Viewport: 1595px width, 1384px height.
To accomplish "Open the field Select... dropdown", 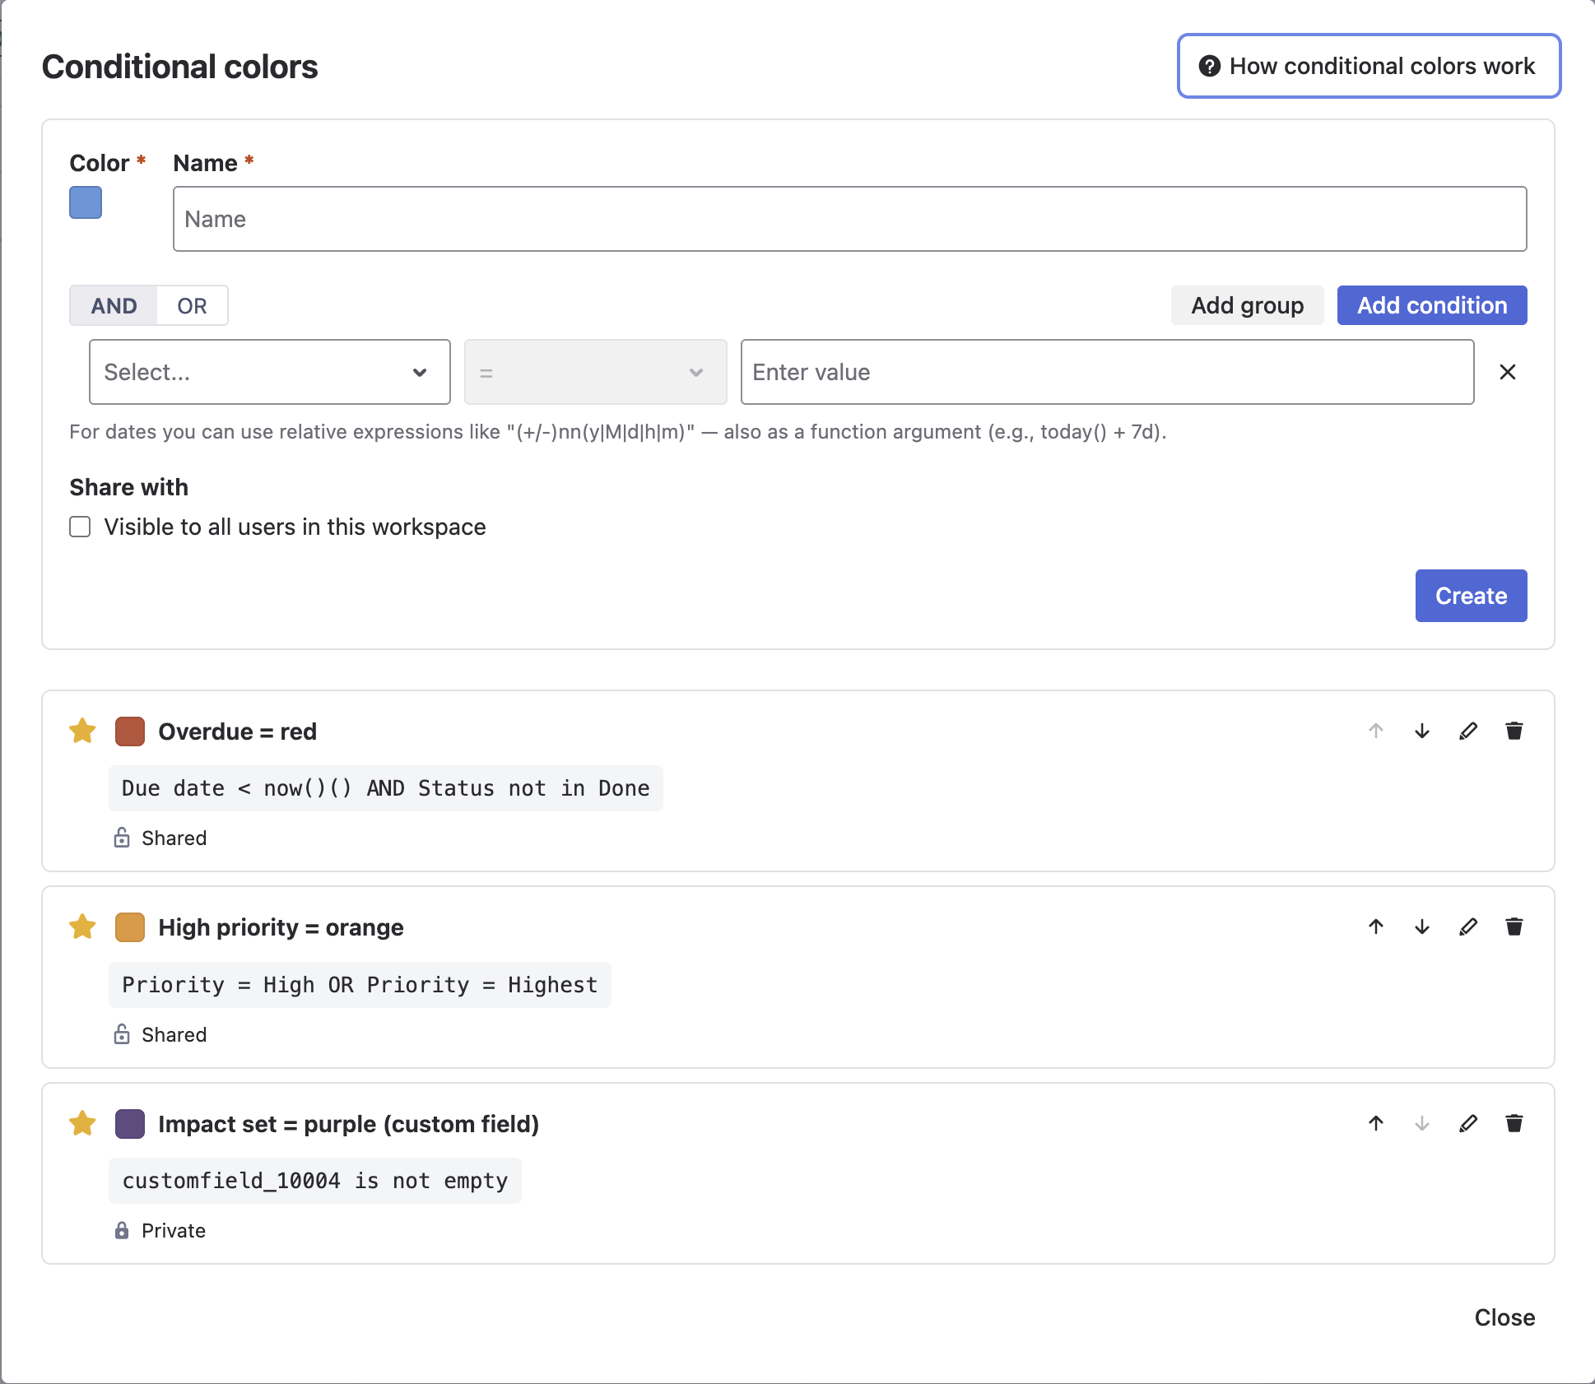I will point(270,372).
